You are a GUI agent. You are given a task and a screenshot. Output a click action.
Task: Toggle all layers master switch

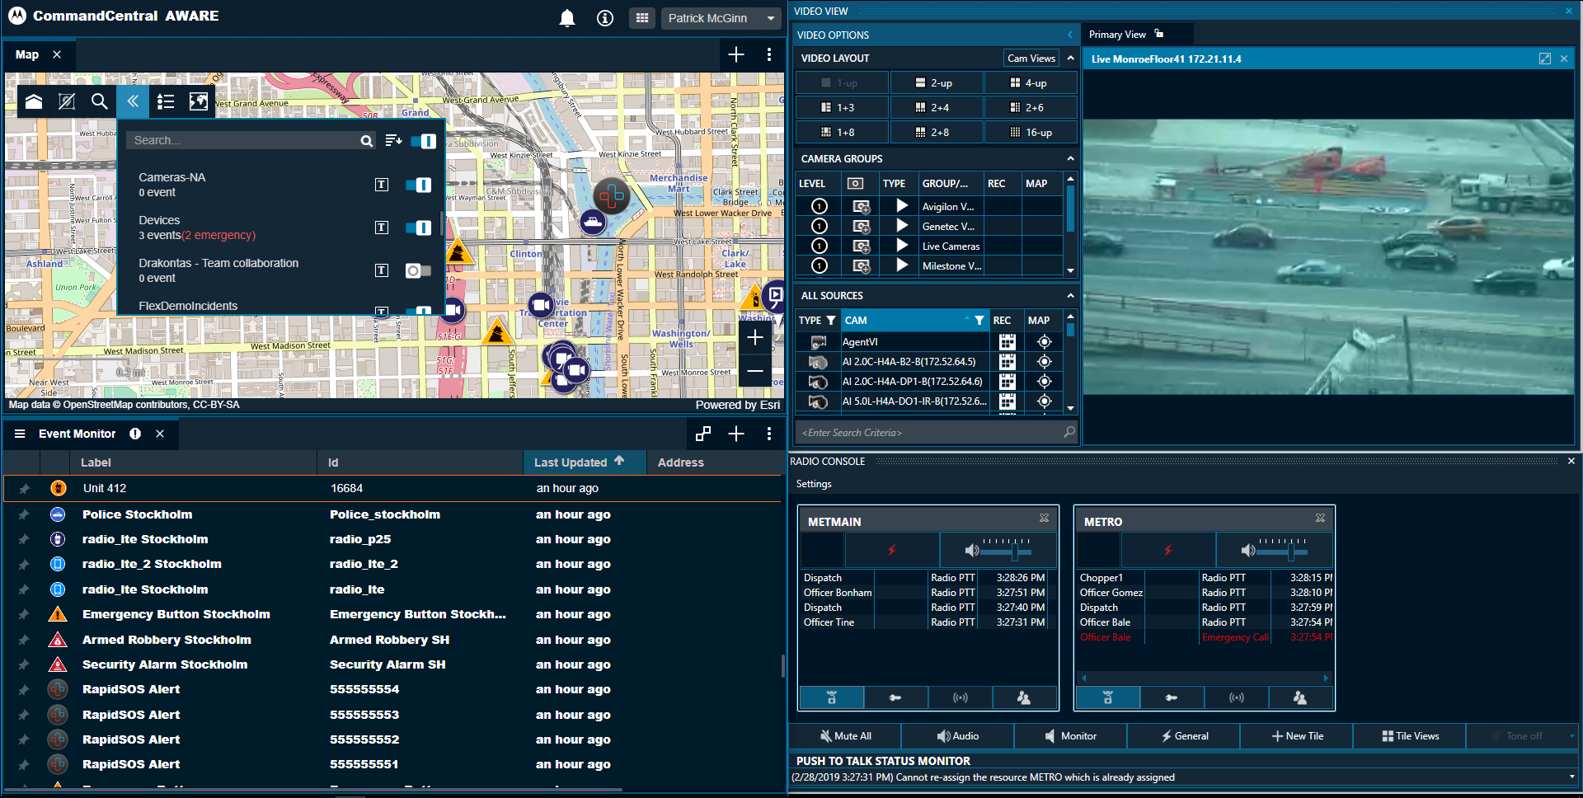424,141
